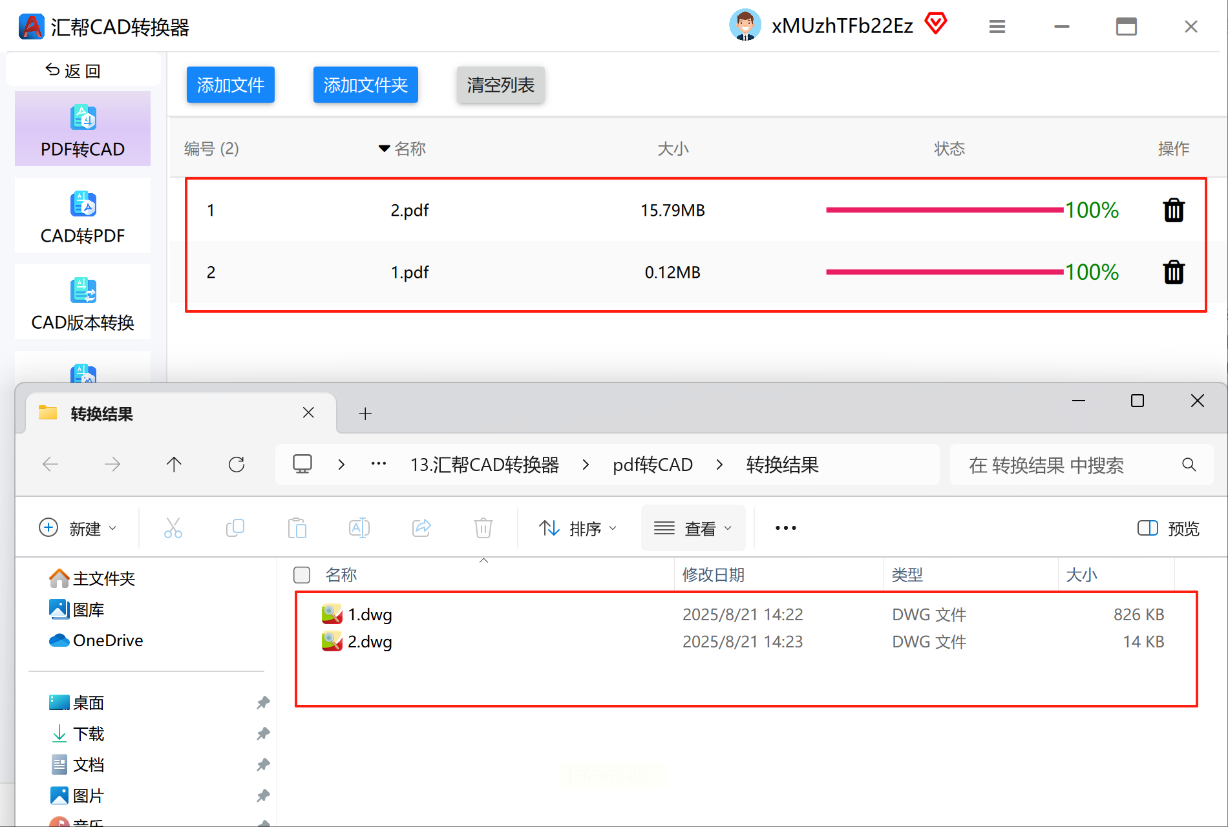Toggle the select-all checkbox in file list
The width and height of the screenshot is (1228, 827).
(302, 574)
